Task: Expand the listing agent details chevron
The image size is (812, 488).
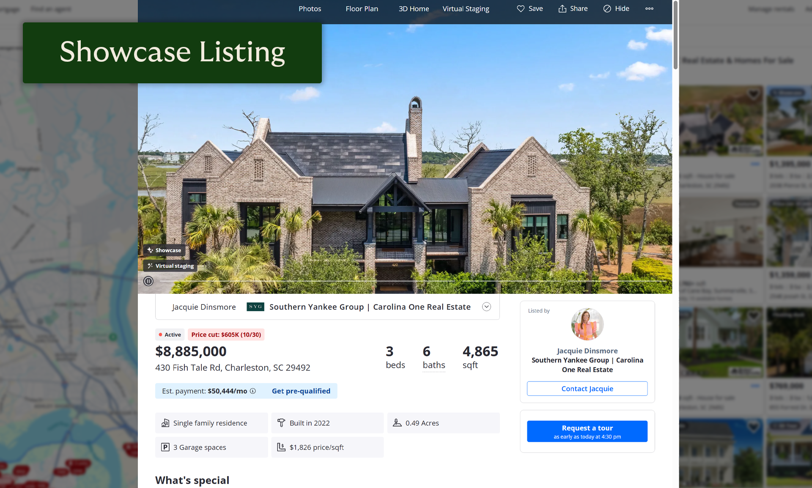Action: click(486, 307)
